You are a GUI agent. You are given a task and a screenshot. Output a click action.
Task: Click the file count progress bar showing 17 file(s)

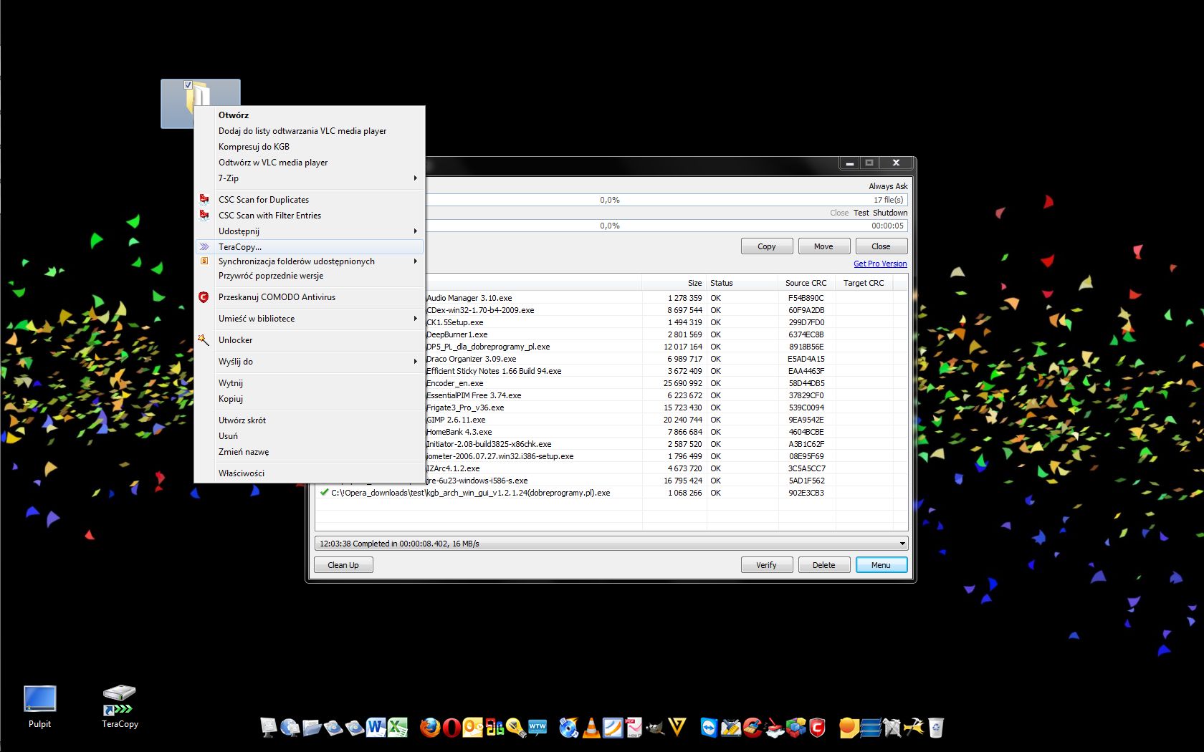(x=666, y=200)
